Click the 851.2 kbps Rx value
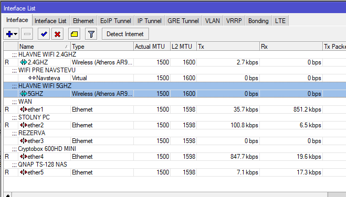This screenshot has height=197, width=346. pos(307,110)
